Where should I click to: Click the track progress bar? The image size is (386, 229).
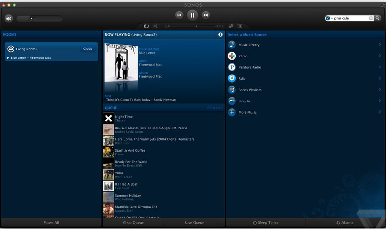(194, 26)
